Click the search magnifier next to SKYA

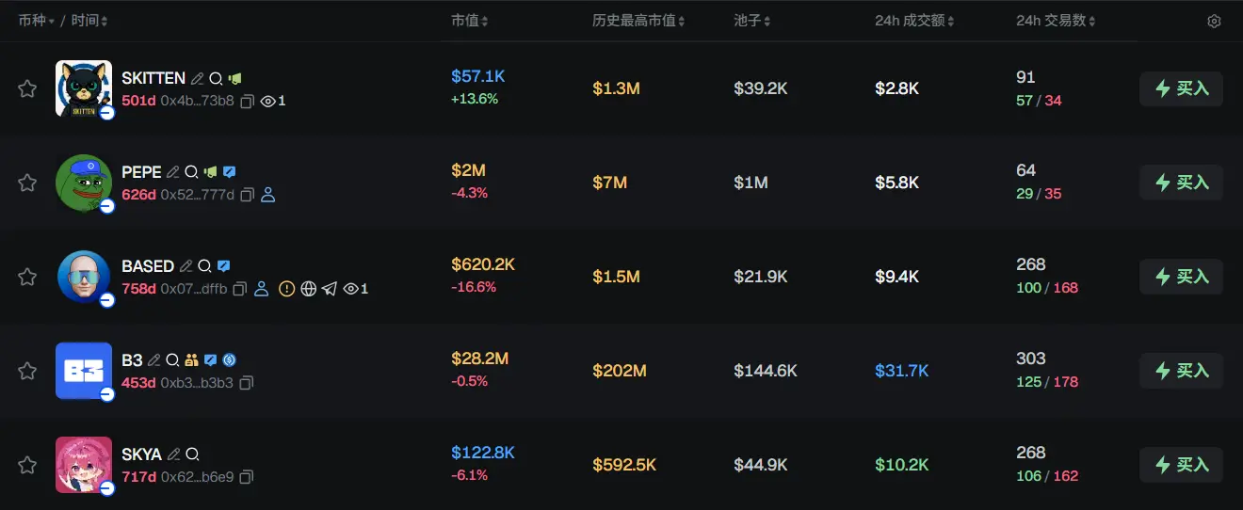pyautogui.click(x=192, y=454)
